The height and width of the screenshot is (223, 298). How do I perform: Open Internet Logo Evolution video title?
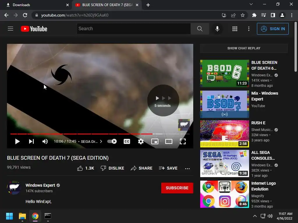pyautogui.click(x=263, y=186)
